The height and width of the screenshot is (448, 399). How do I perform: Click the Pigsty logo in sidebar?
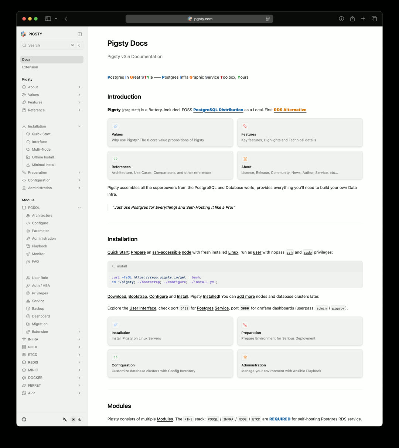point(24,34)
